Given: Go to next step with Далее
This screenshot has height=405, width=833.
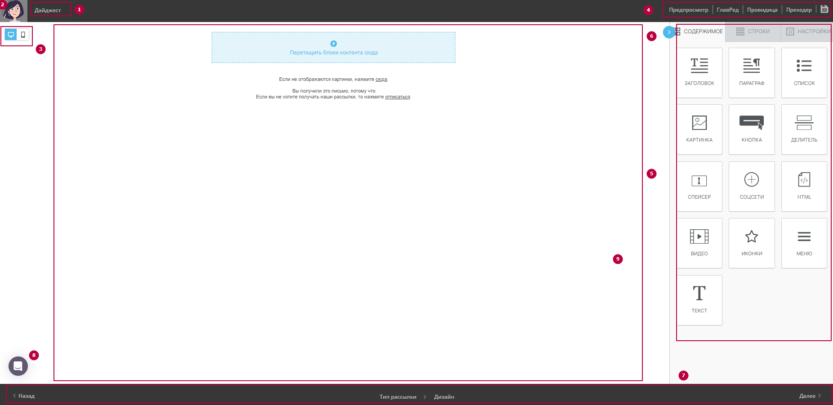Looking at the screenshot, I should click(810, 396).
